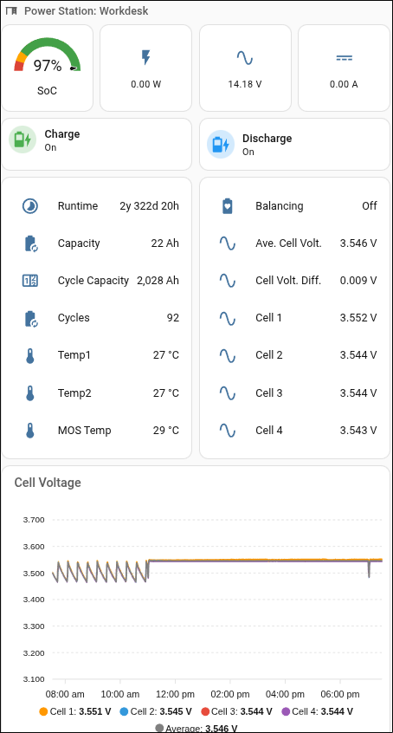Click the Ave. Cell Volt. wave icon

[228, 243]
